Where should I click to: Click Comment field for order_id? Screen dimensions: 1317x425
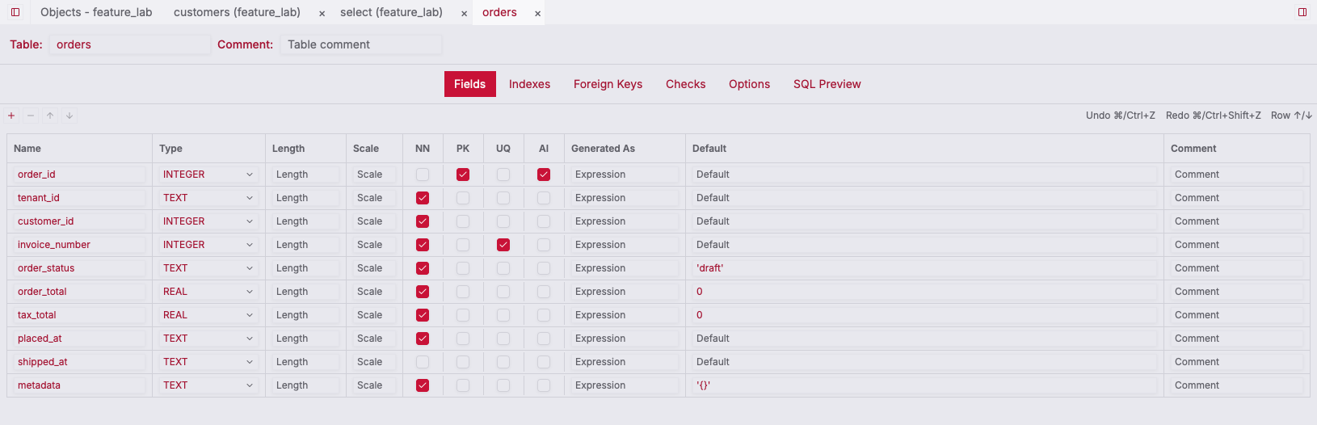1236,175
